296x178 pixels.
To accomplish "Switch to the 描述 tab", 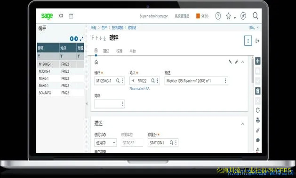I will click(106, 51).
